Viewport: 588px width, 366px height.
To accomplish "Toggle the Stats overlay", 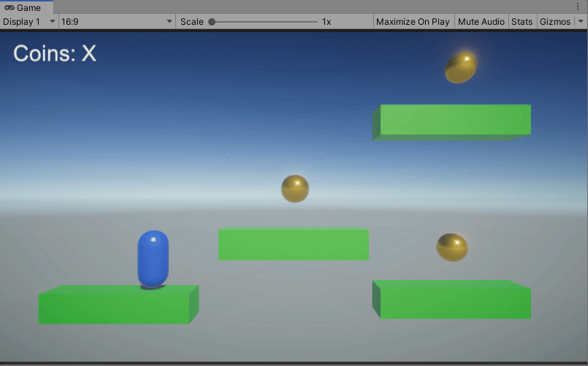I will point(522,22).
